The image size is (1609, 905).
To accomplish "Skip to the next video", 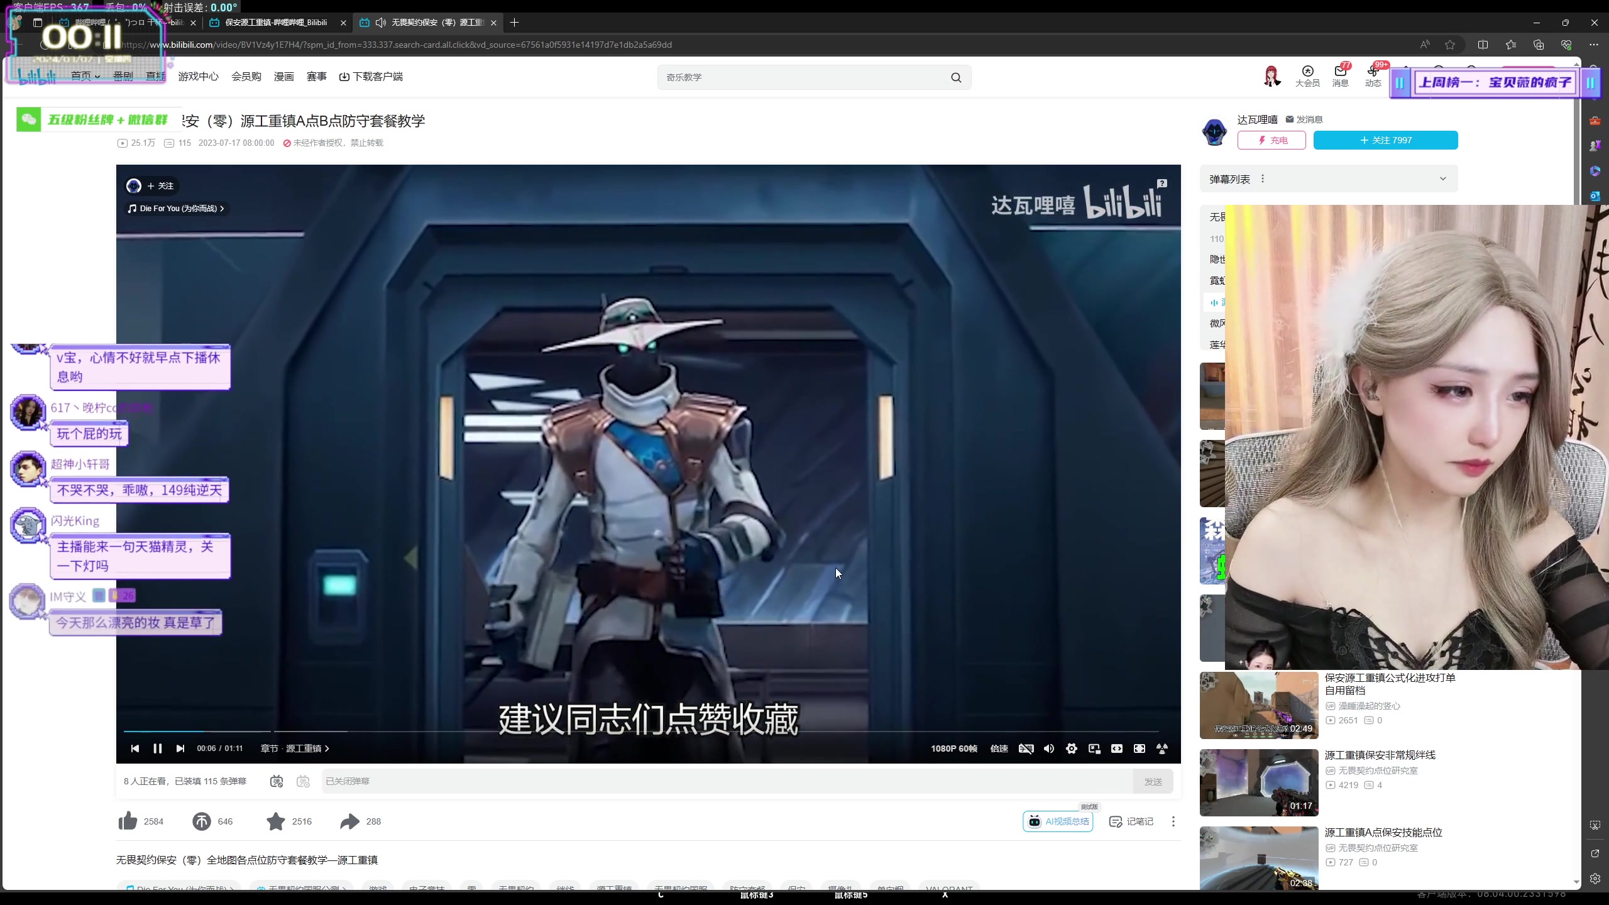I will [x=180, y=749].
